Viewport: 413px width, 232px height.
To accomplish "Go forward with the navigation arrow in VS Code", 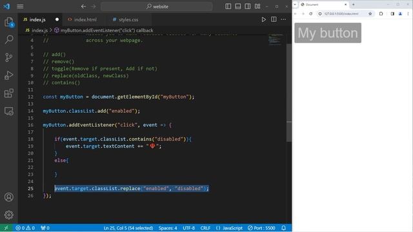I will tap(94, 6).
